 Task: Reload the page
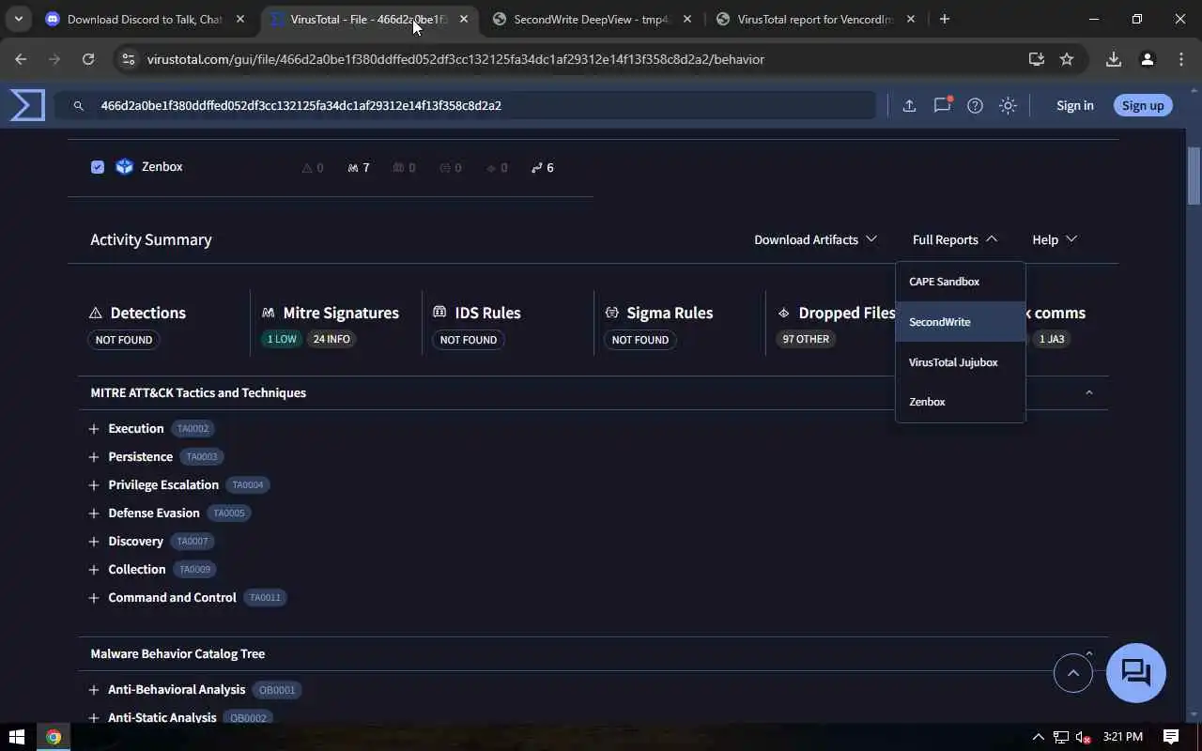[x=88, y=59]
